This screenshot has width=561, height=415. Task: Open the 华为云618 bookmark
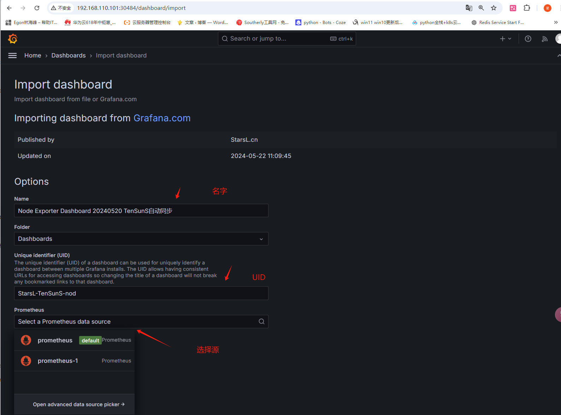(90, 22)
